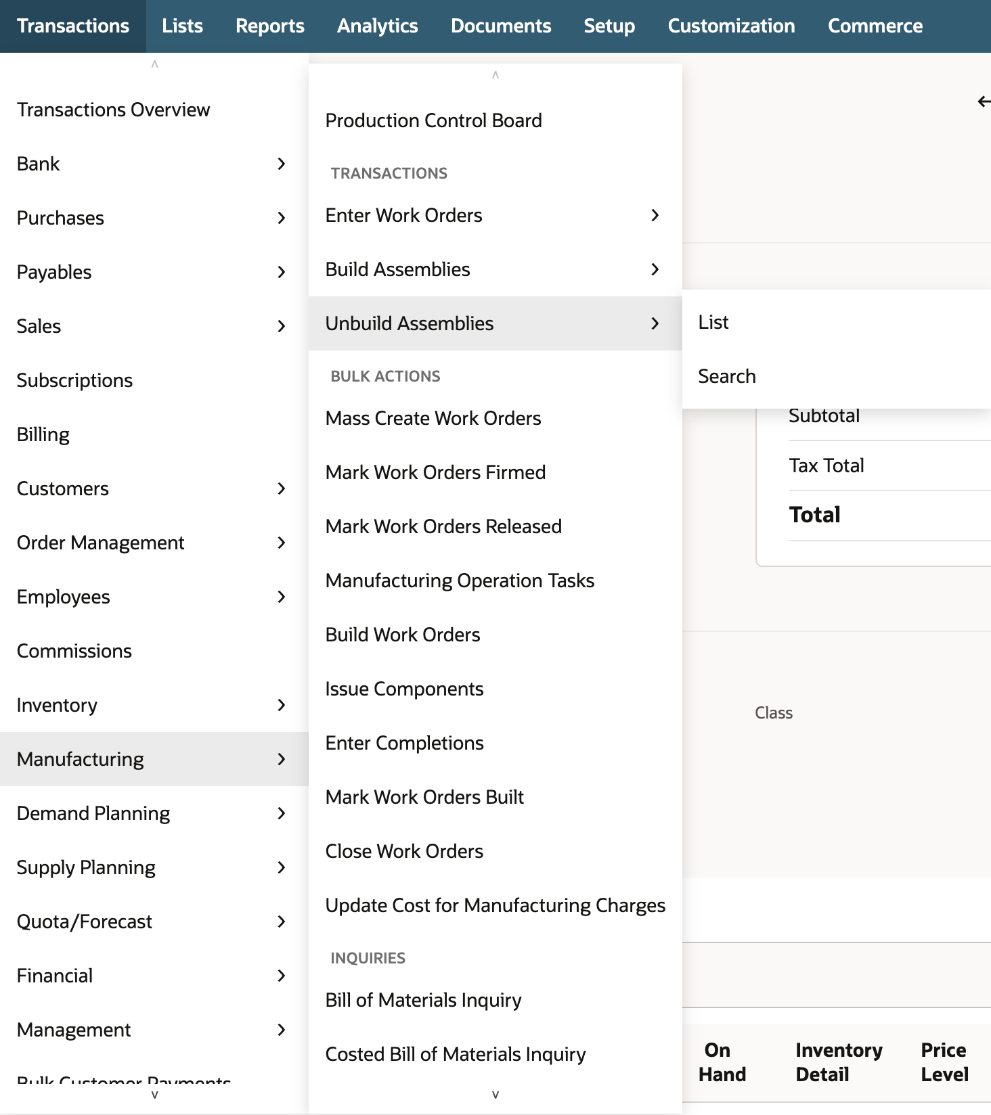Expand Management submenu chevron
This screenshot has width=991, height=1115.
tap(282, 1030)
